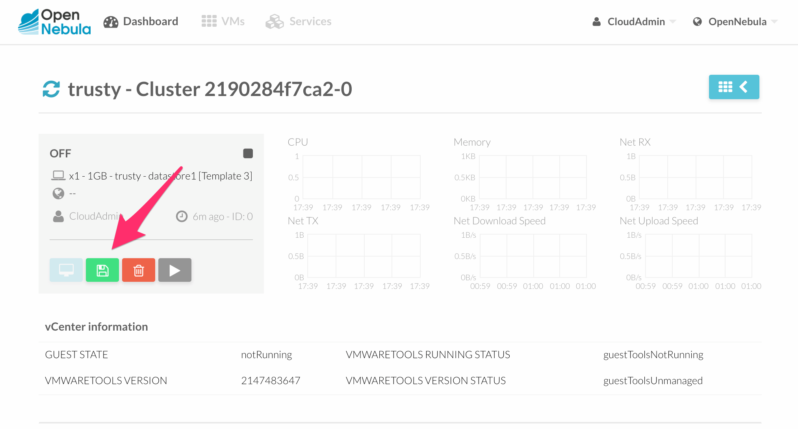Click the play/resume VM icon

[175, 270]
